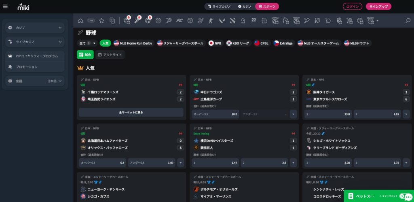Image resolution: width=414 pixels, height=202 pixels.
Task: Expand the カジノ sidebar section
Action: 35,28
